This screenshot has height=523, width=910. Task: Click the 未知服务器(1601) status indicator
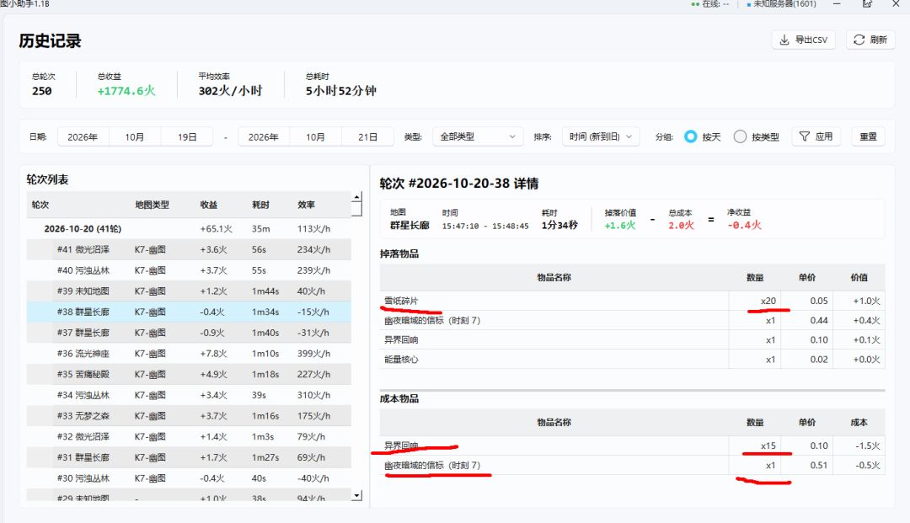[x=781, y=3]
